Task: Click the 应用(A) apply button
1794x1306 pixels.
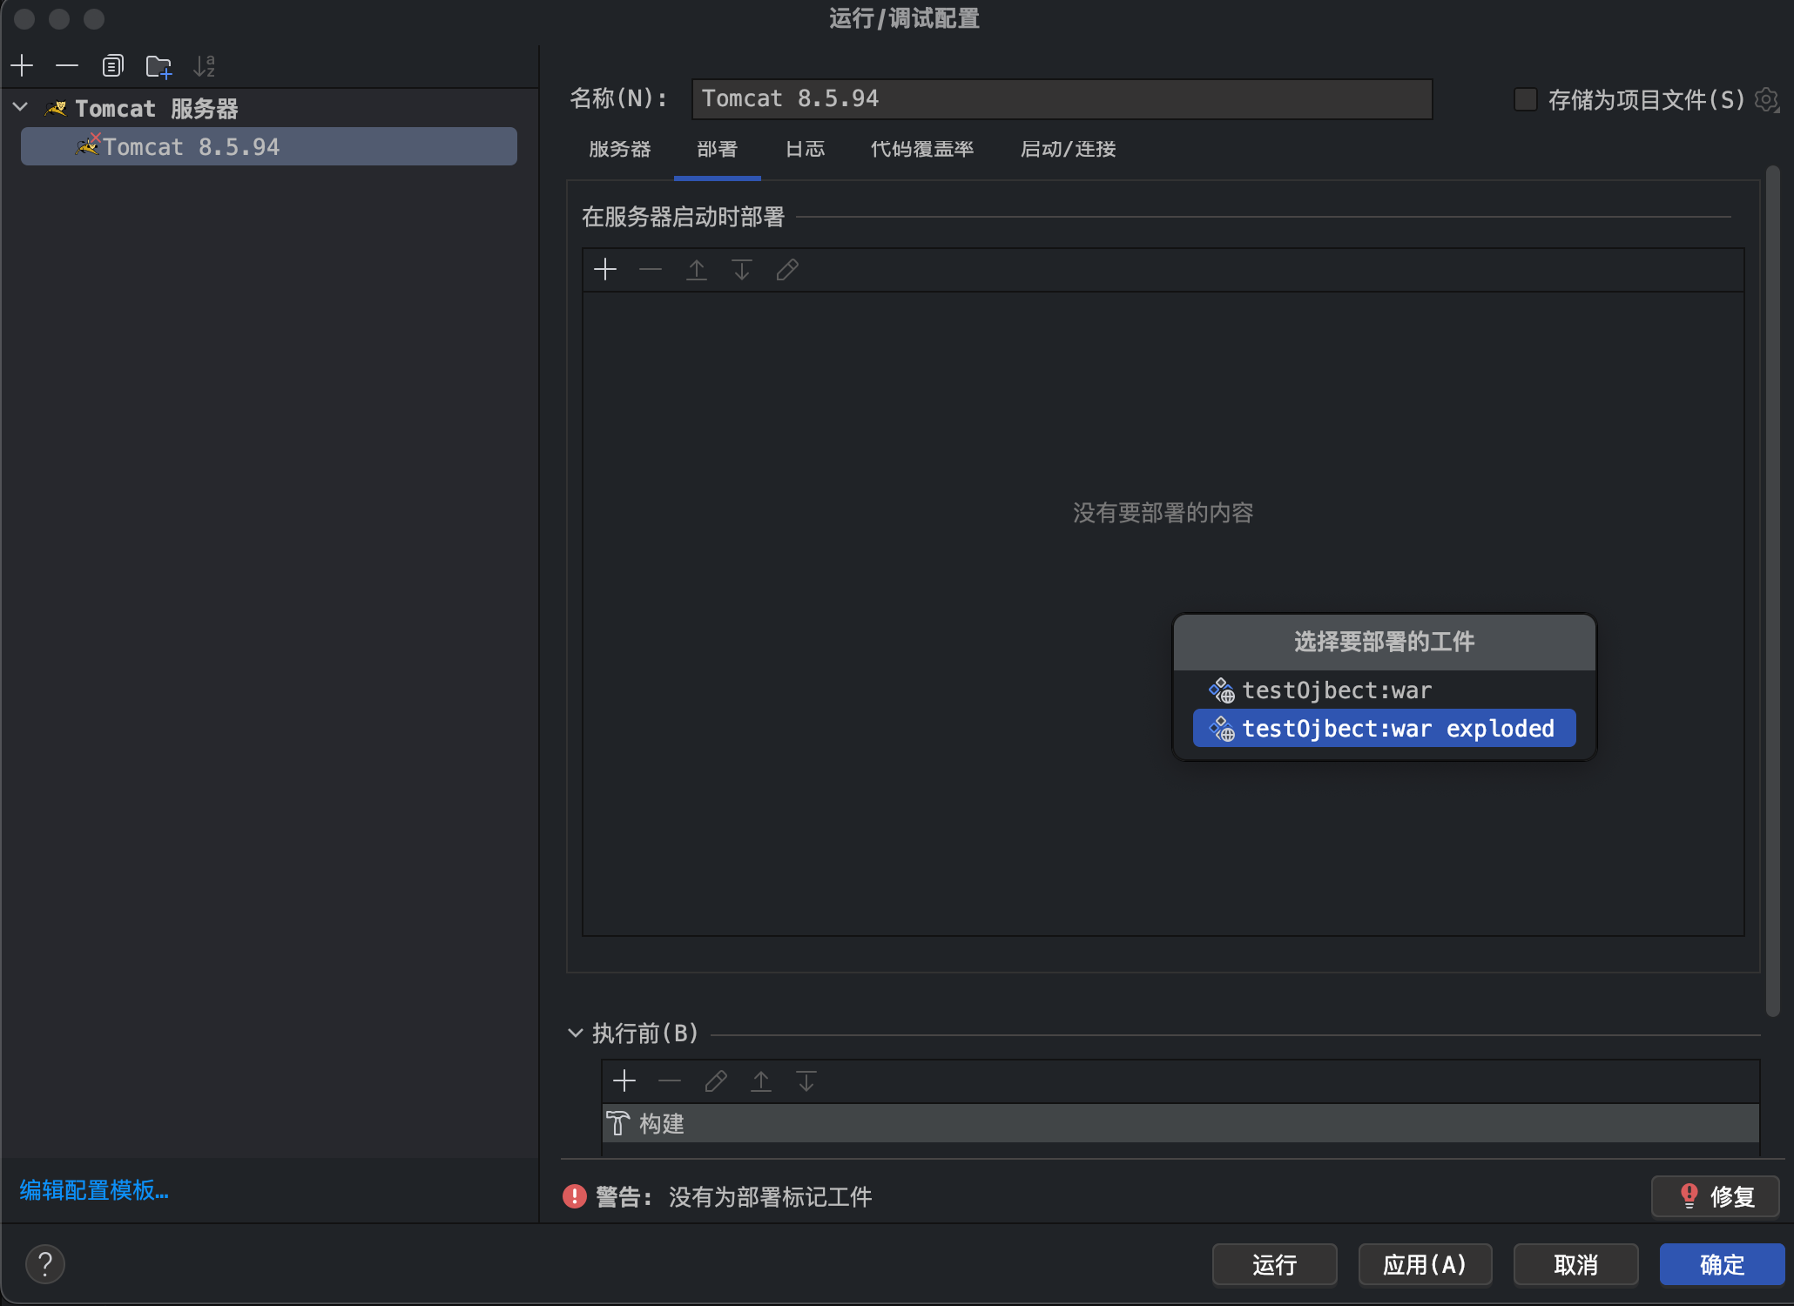Action: click(x=1425, y=1264)
